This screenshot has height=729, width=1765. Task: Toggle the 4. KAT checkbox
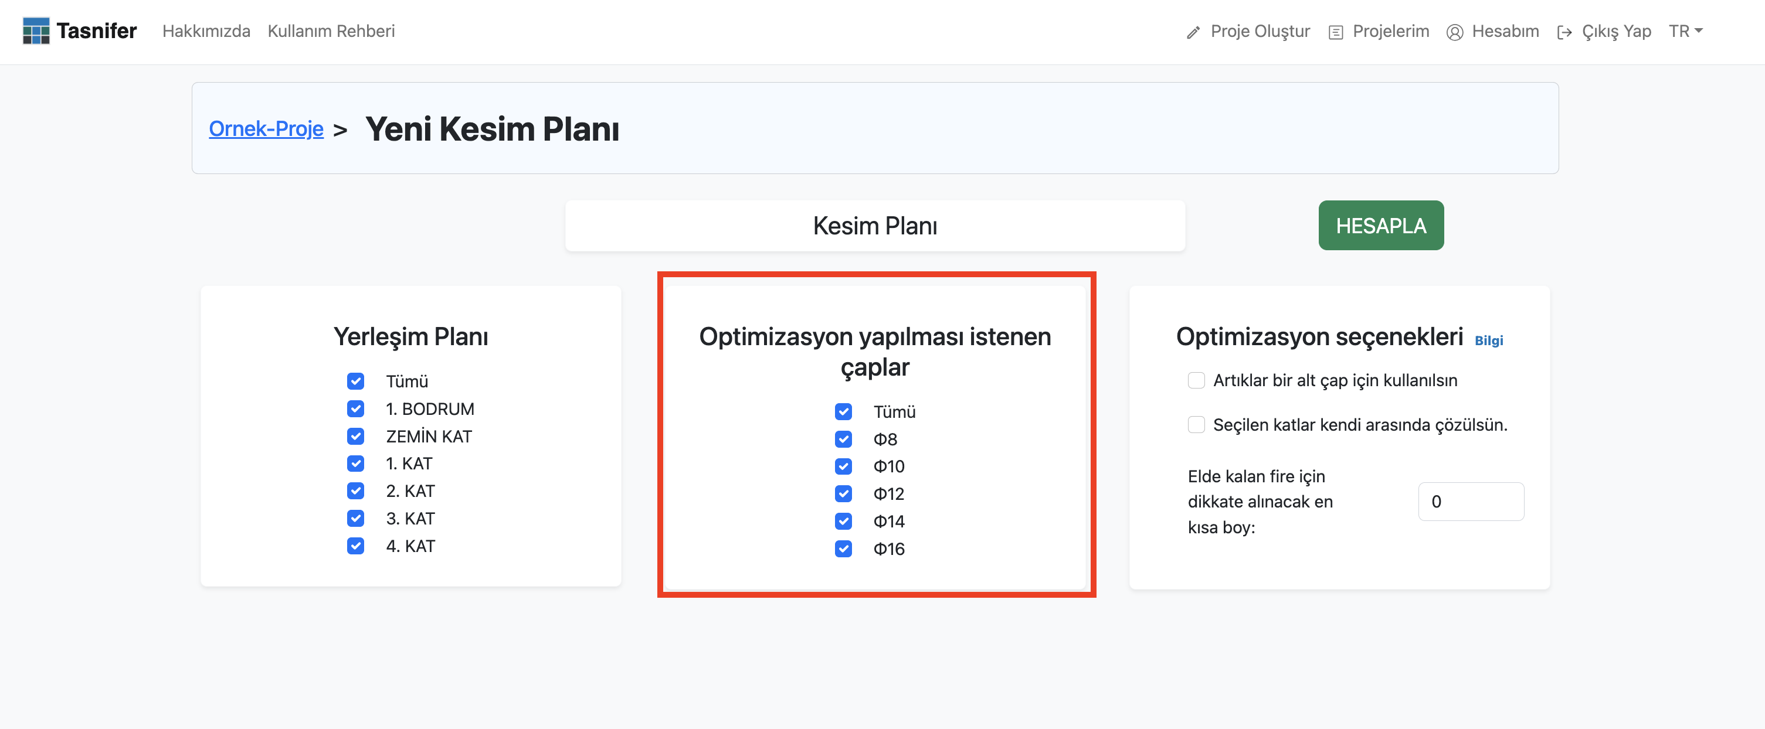pos(355,546)
